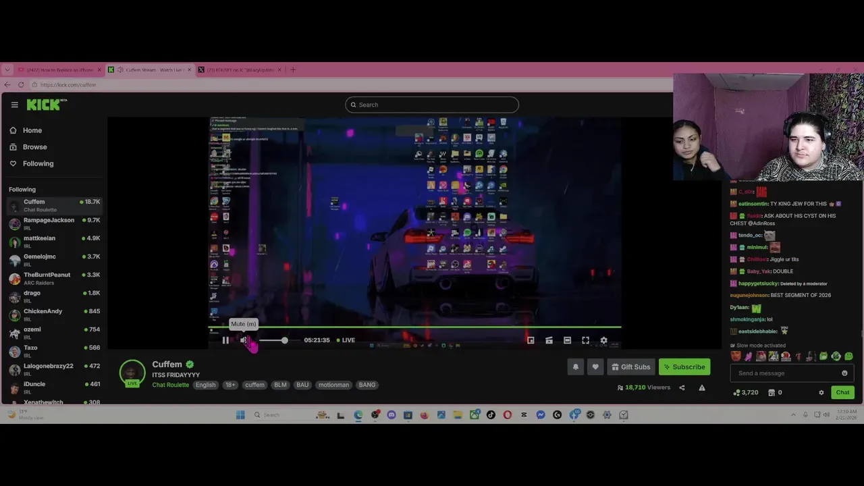Open the clip creation icon in player

(549, 340)
